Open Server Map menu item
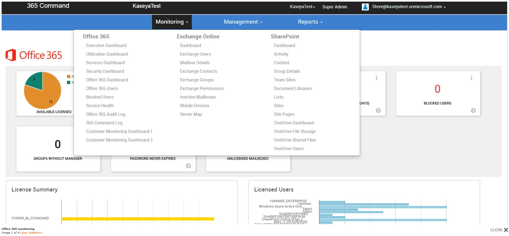Viewport: 509px width, 236px height. [x=191, y=114]
